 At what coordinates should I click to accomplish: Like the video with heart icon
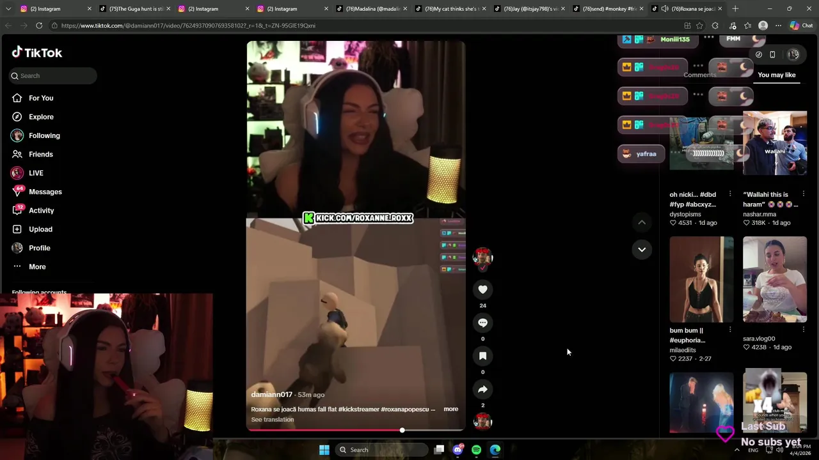(482, 289)
